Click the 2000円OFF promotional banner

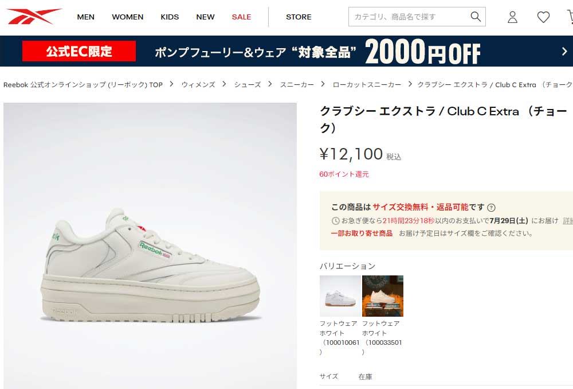coord(286,51)
